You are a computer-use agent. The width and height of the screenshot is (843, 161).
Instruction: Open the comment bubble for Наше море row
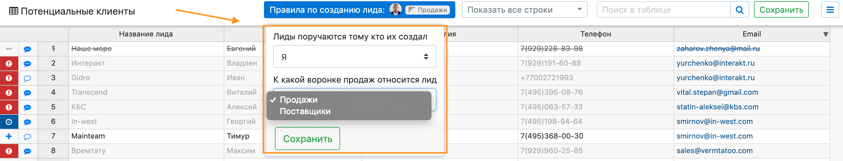click(27, 49)
